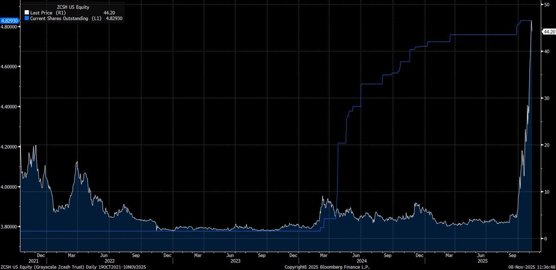556x270 pixels.
Task: Click the blue 4.82930 left-axis value tag
Action: click(9, 21)
